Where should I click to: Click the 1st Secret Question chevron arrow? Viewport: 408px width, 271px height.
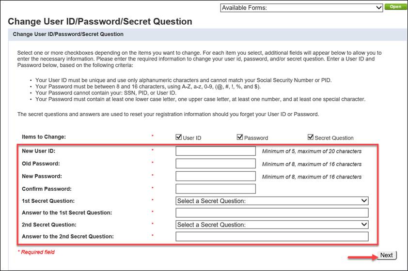click(x=364, y=200)
